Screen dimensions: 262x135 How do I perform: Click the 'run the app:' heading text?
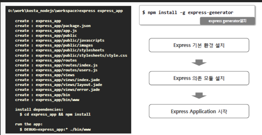(29, 124)
